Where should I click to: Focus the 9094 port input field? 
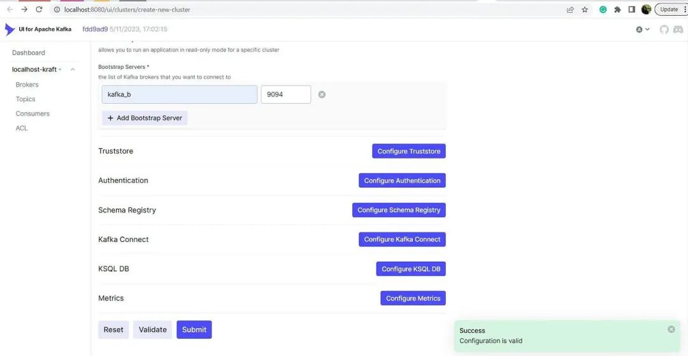coord(285,94)
